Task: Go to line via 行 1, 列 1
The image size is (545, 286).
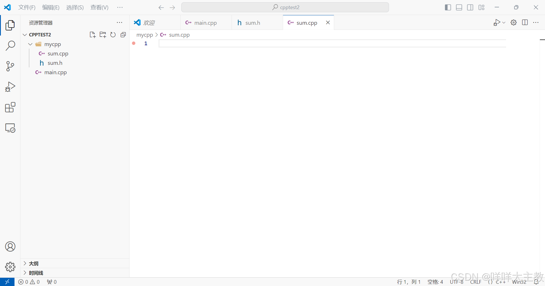Action: pyautogui.click(x=409, y=282)
